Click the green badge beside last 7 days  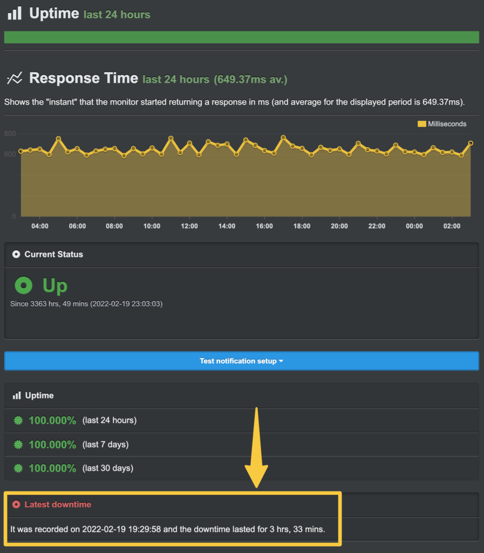pyautogui.click(x=18, y=444)
